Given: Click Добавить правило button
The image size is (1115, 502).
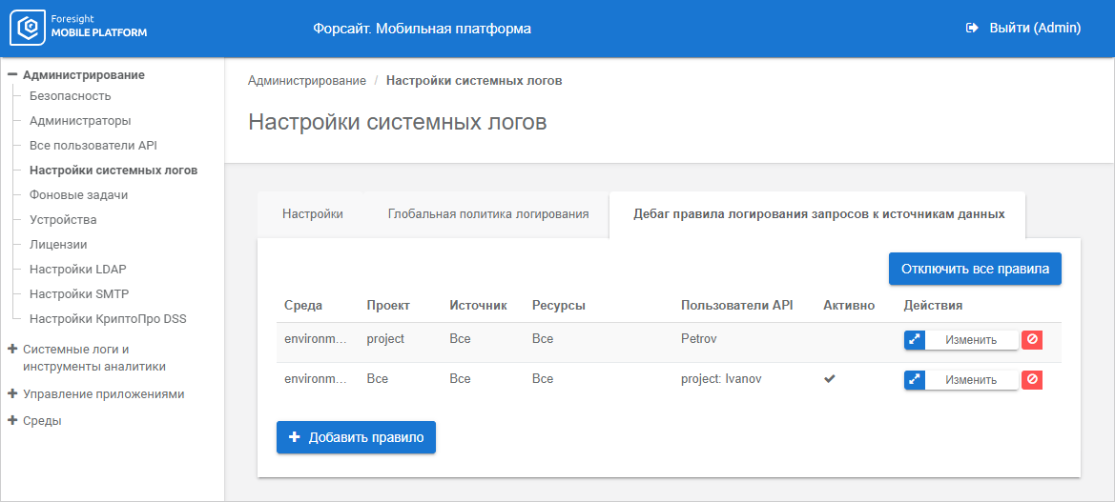Looking at the screenshot, I should (356, 437).
